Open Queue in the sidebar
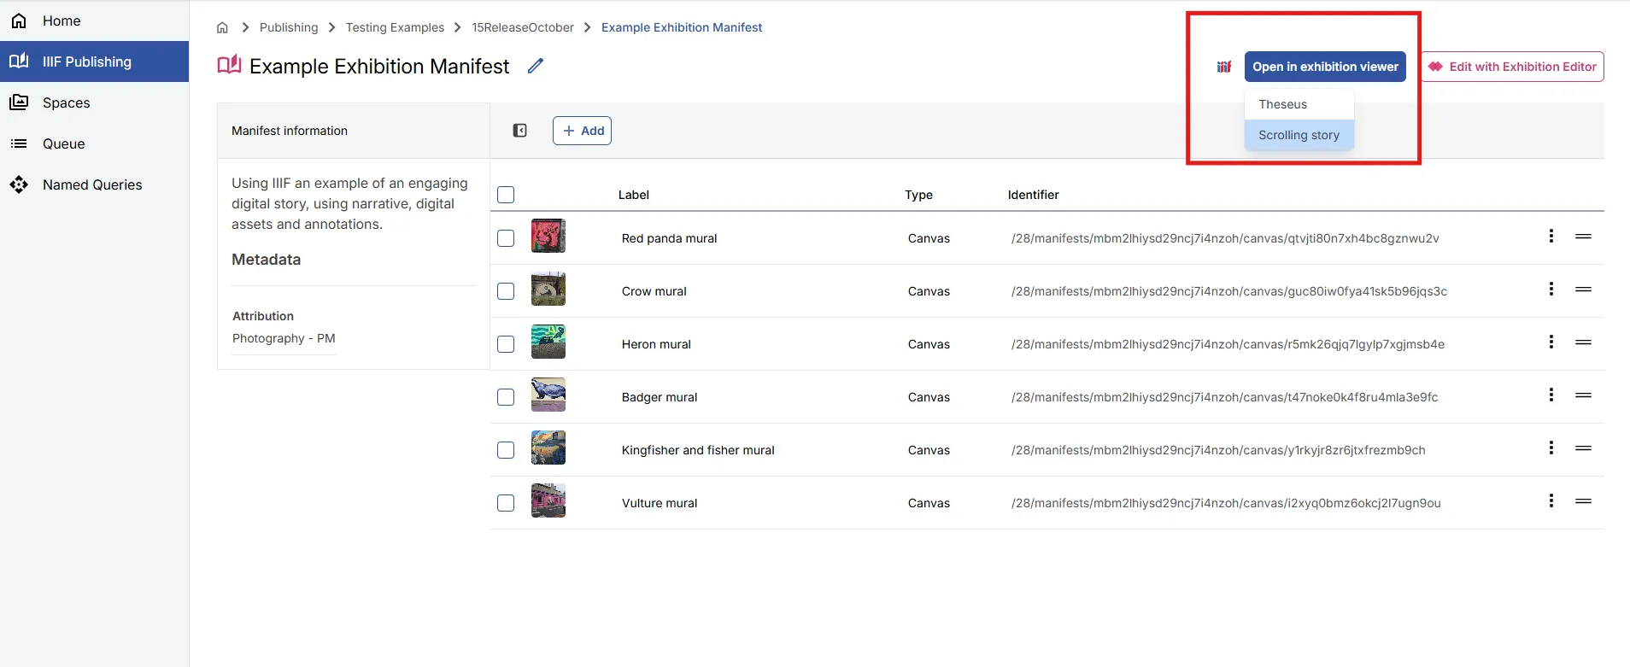The width and height of the screenshot is (1630, 667). (94, 143)
